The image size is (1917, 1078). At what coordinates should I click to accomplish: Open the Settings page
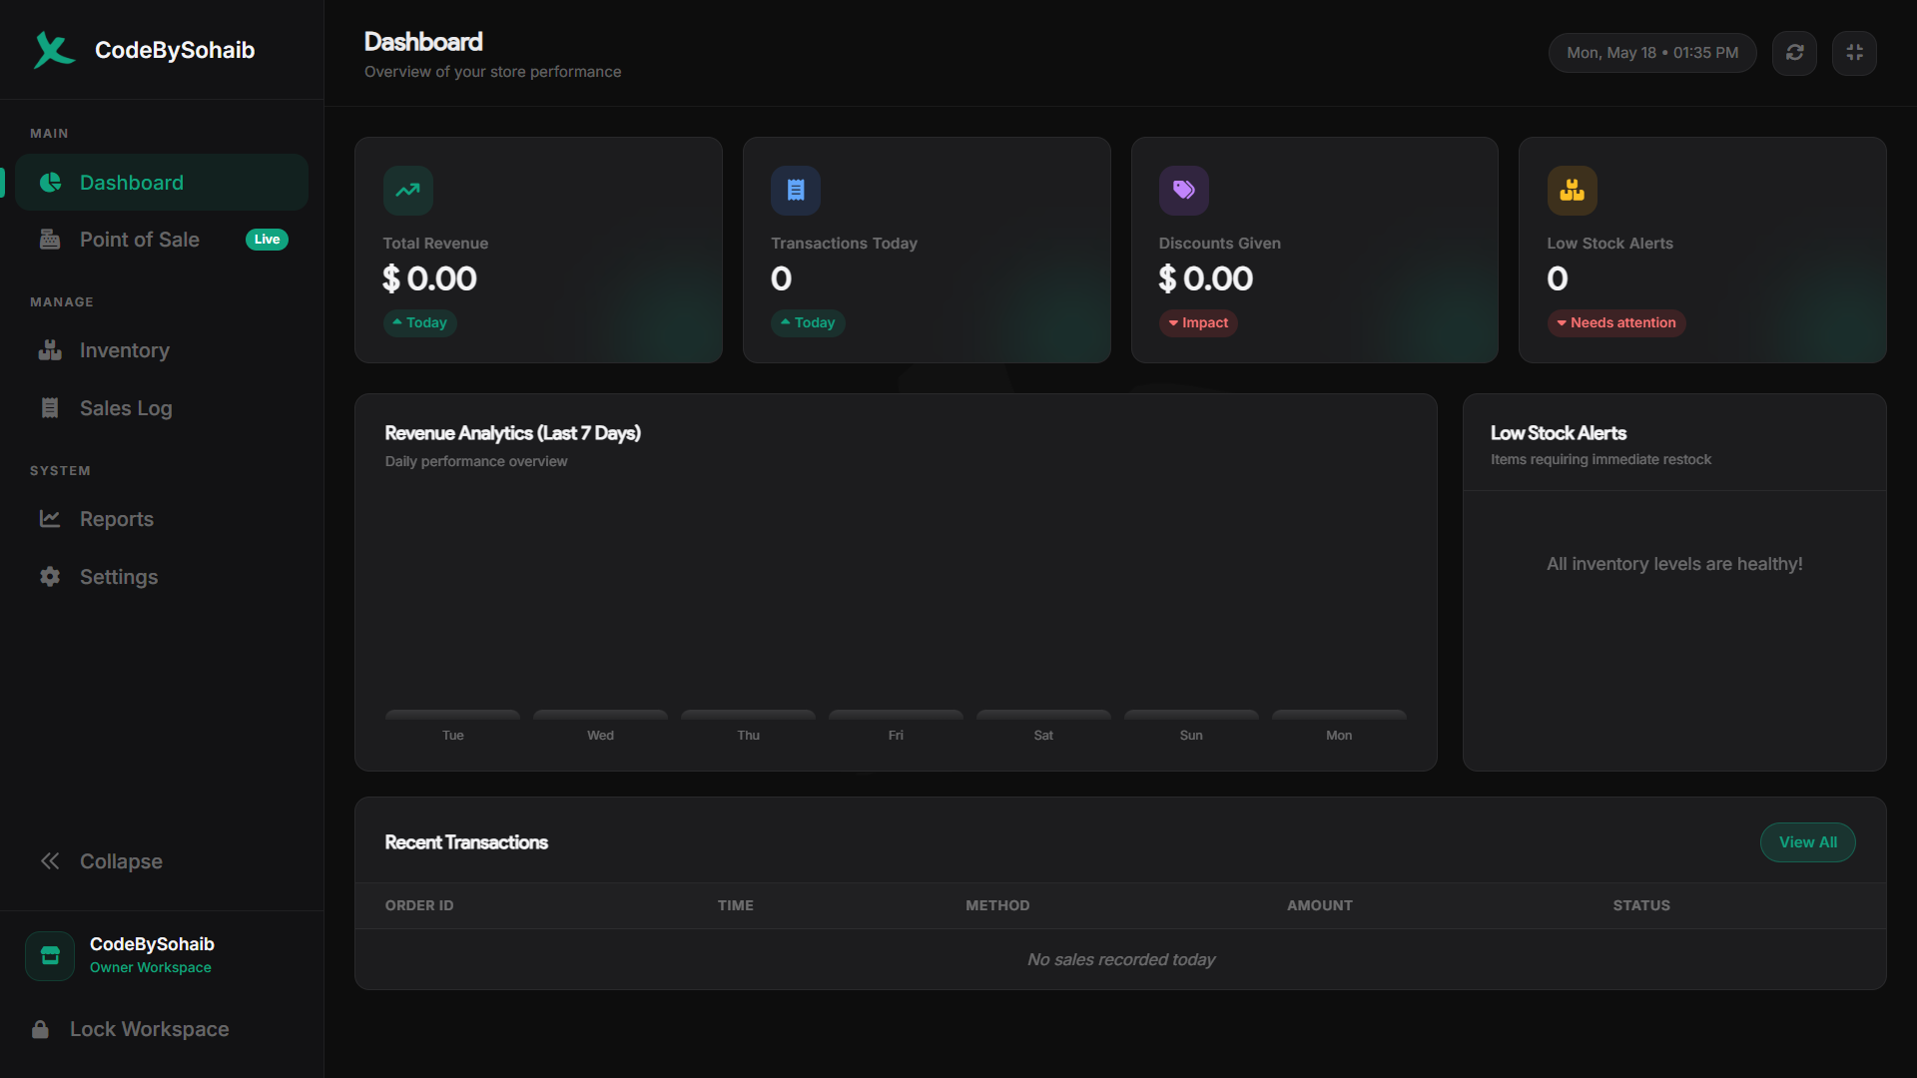(162, 577)
